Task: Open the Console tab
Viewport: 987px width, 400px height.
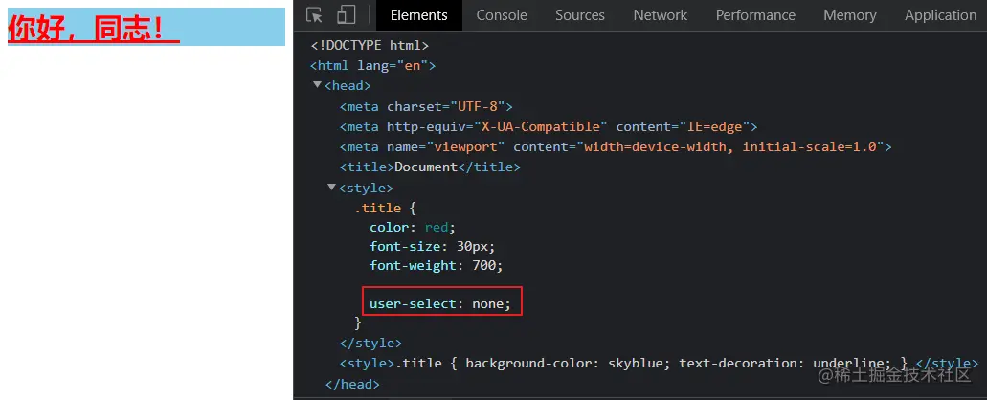Action: [x=502, y=15]
